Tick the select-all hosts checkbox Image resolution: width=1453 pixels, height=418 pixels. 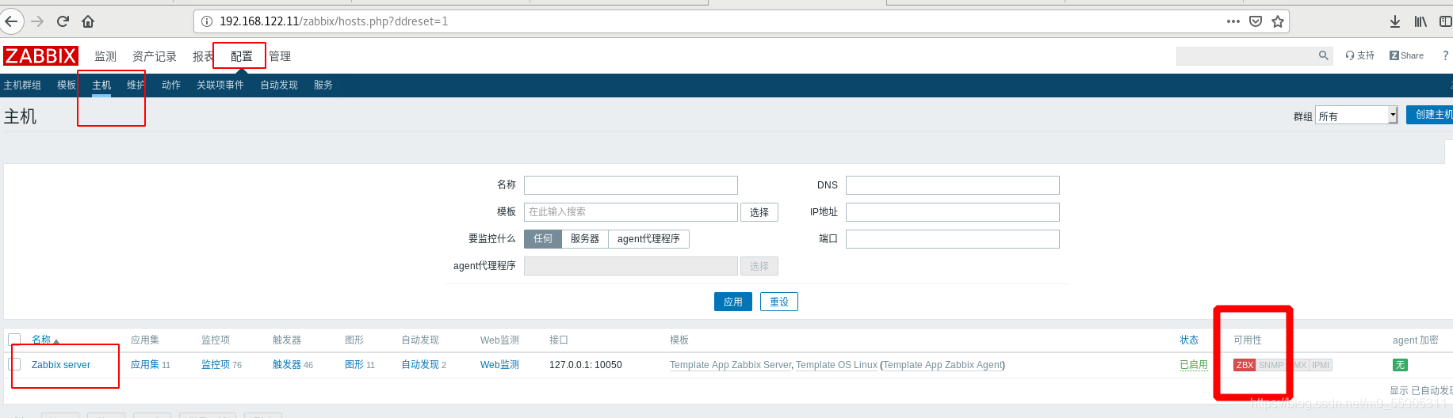click(14, 340)
